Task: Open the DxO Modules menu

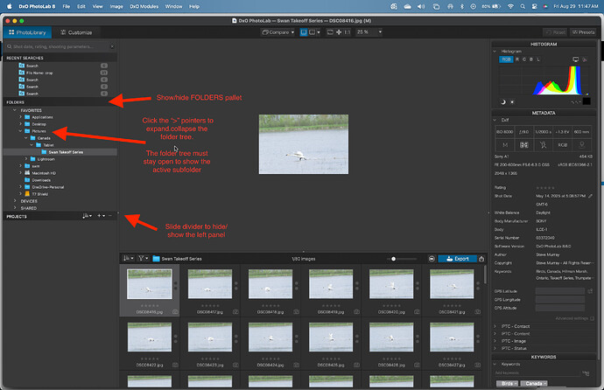Action: (144, 6)
